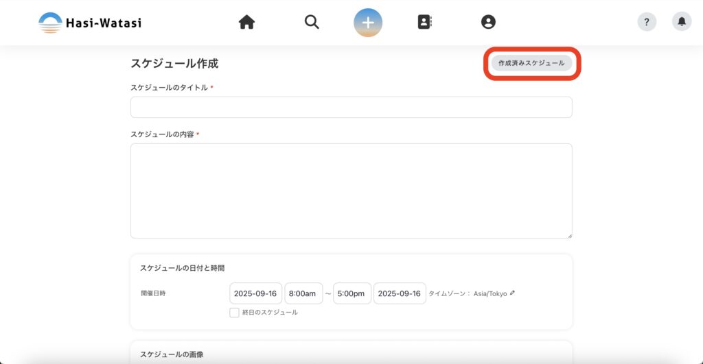Image resolution: width=703 pixels, height=364 pixels.
Task: Open the 8:00am start time selector
Action: (303, 293)
